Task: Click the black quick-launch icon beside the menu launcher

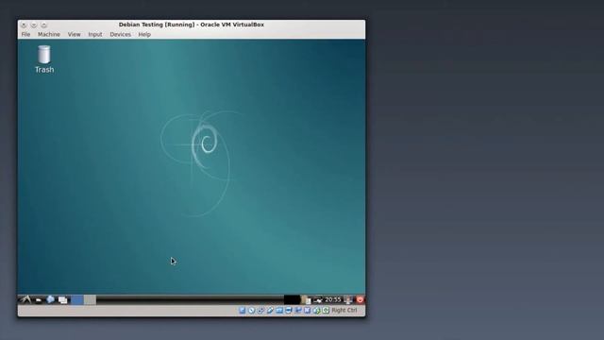Action: 39,300
